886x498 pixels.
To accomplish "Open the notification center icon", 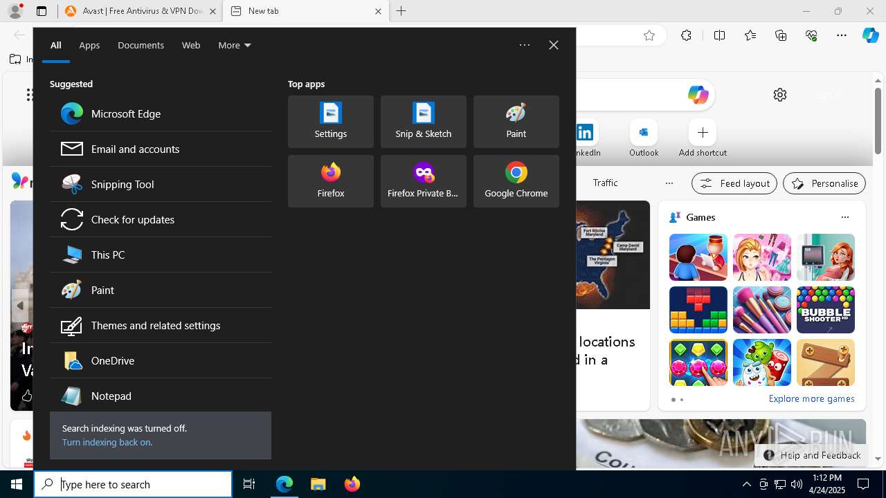I will (x=863, y=484).
